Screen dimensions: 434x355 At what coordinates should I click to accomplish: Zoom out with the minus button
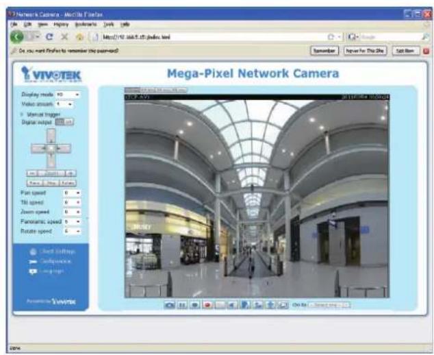click(x=31, y=173)
